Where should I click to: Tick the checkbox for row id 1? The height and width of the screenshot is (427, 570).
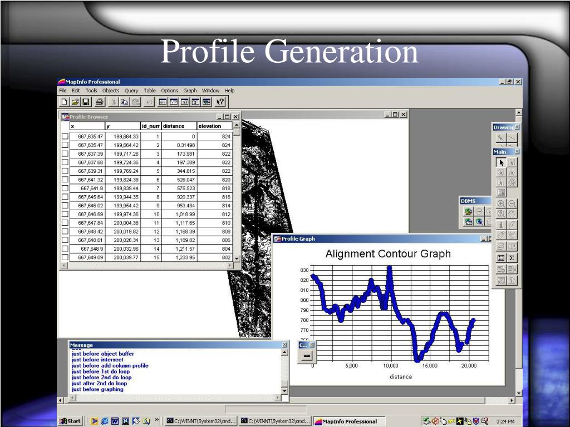tap(65, 137)
